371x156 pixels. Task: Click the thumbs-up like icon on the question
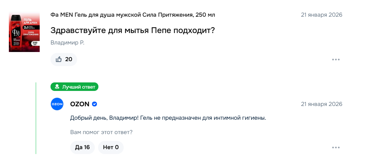click(59, 59)
